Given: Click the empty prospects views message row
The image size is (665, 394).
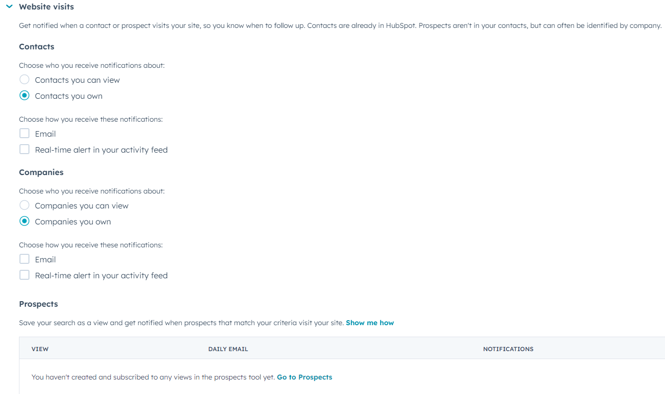Looking at the screenshot, I should coord(342,377).
